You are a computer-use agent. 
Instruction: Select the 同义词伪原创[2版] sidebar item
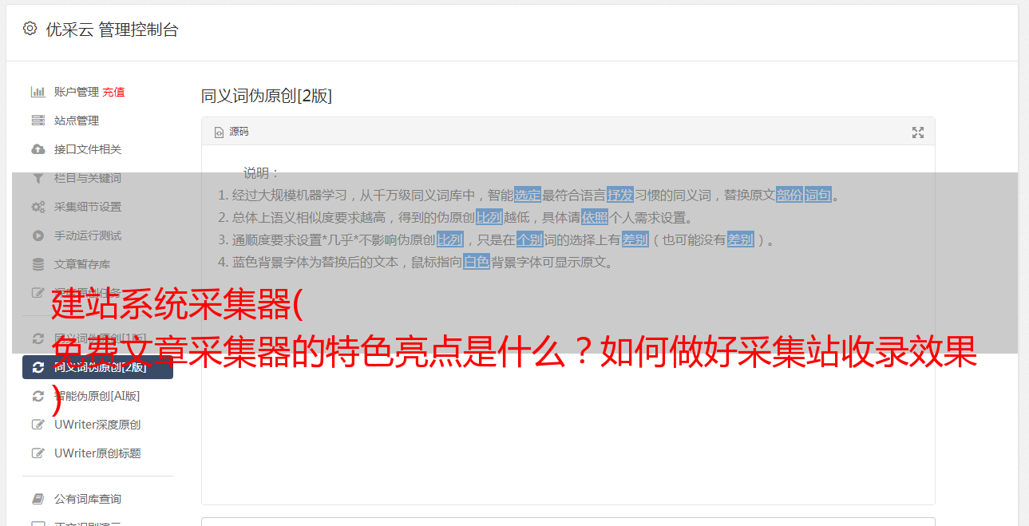97,367
